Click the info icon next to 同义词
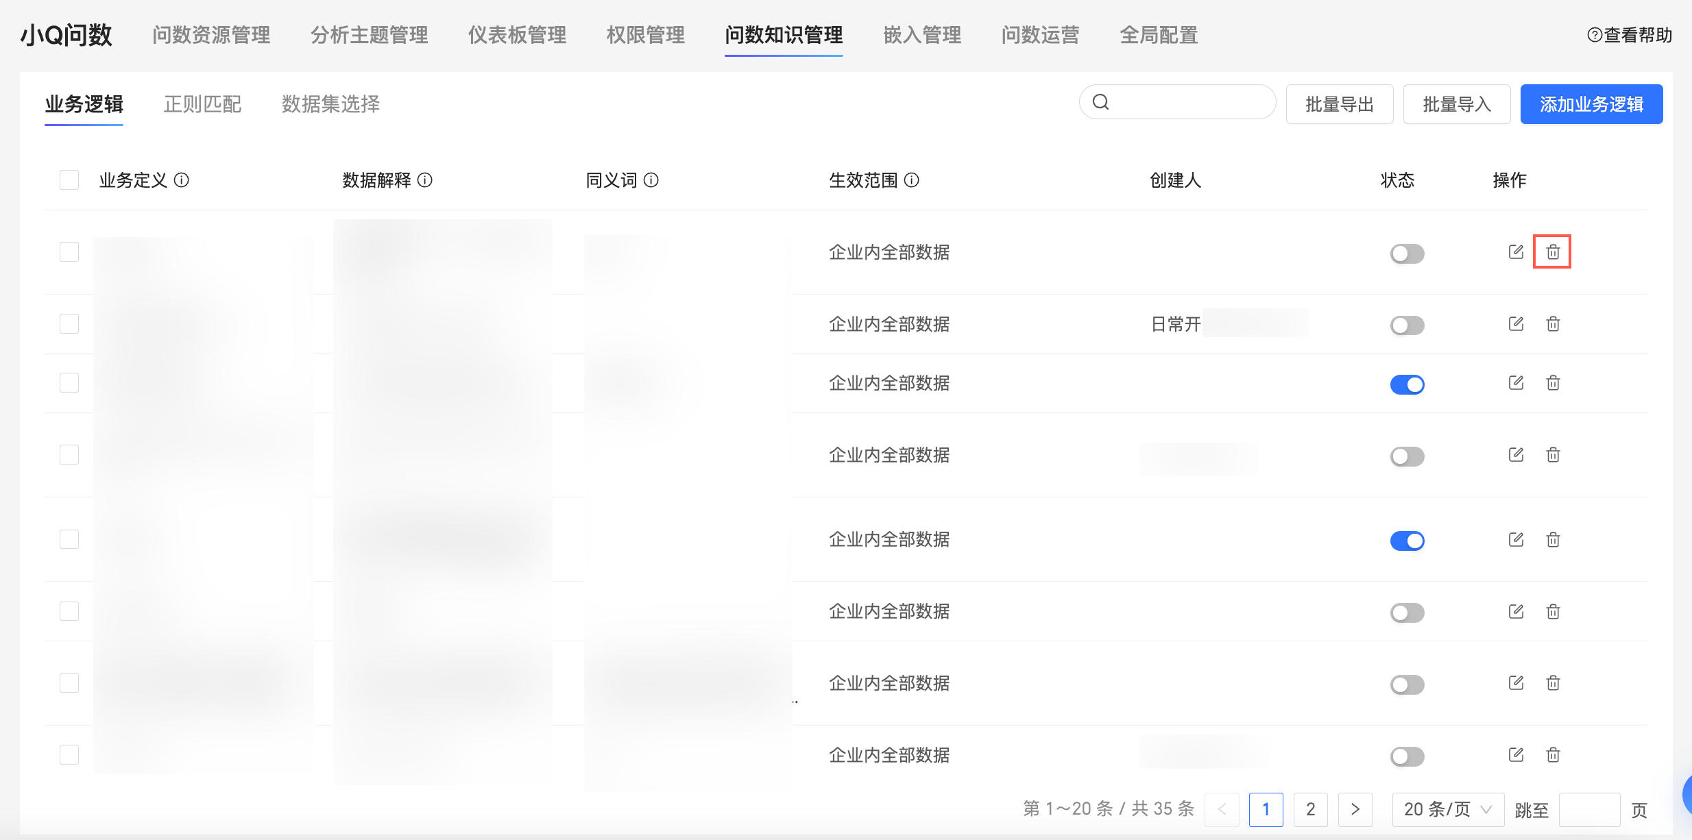 click(x=651, y=180)
